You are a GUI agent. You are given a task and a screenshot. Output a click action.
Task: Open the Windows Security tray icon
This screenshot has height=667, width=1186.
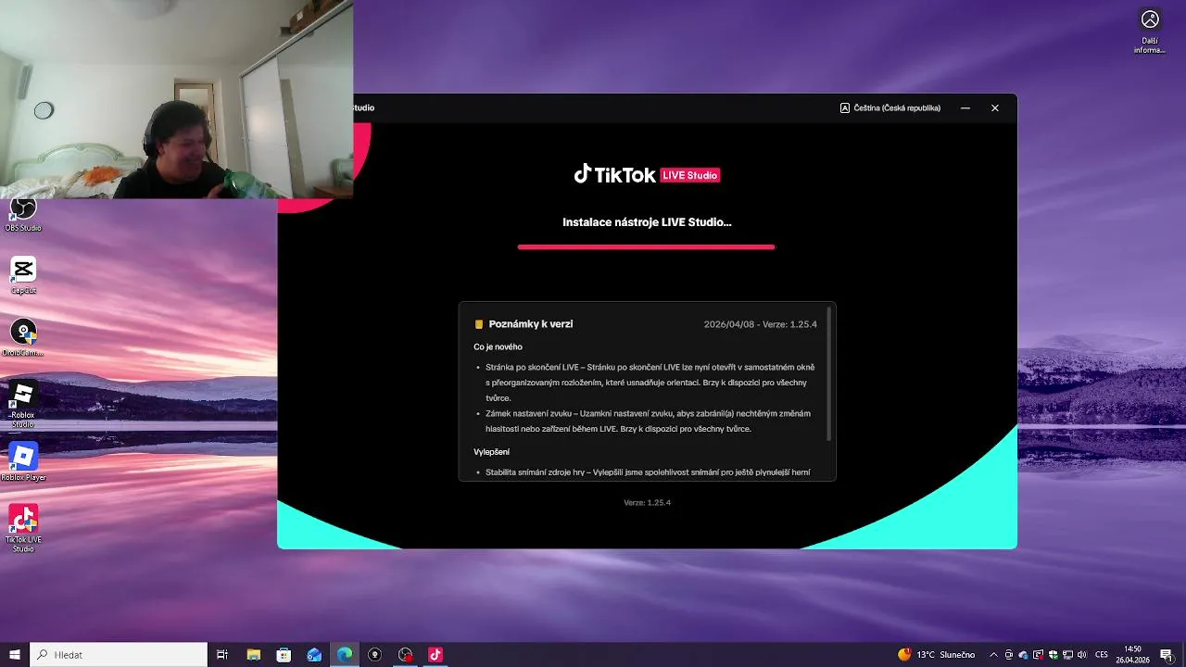point(1053,654)
